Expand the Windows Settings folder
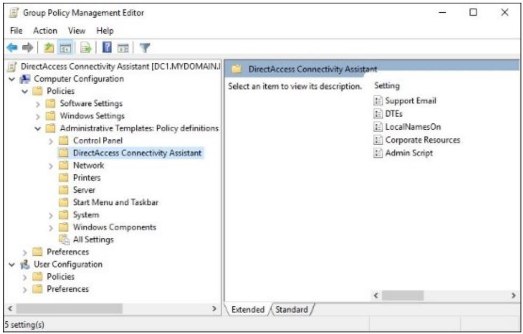 click(38, 116)
